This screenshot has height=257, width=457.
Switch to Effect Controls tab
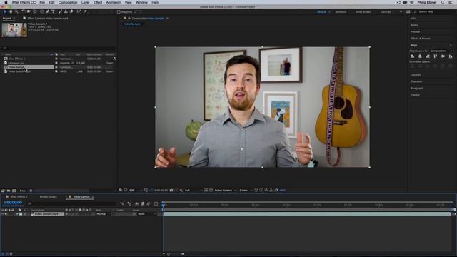tap(48, 18)
